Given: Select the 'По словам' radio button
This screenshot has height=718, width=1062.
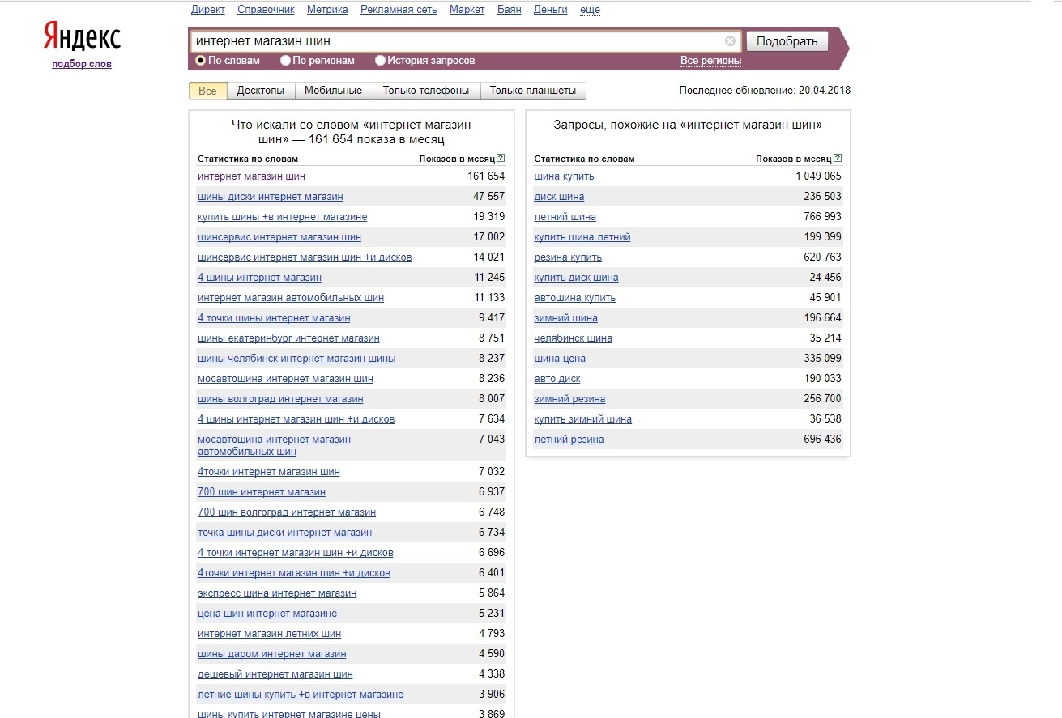Looking at the screenshot, I should click(200, 61).
